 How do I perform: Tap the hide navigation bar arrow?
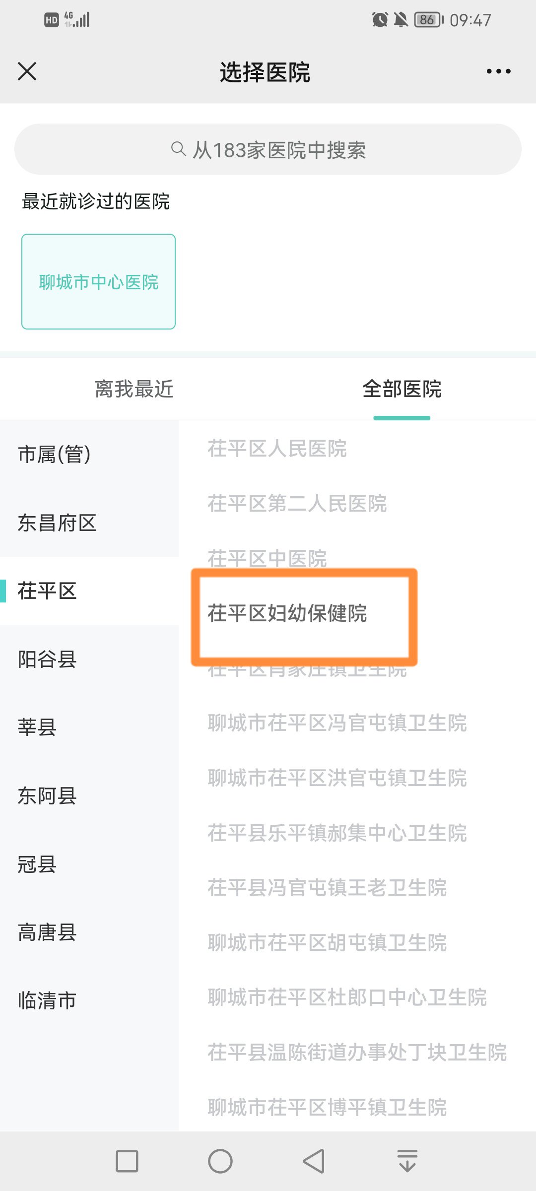(x=407, y=1161)
